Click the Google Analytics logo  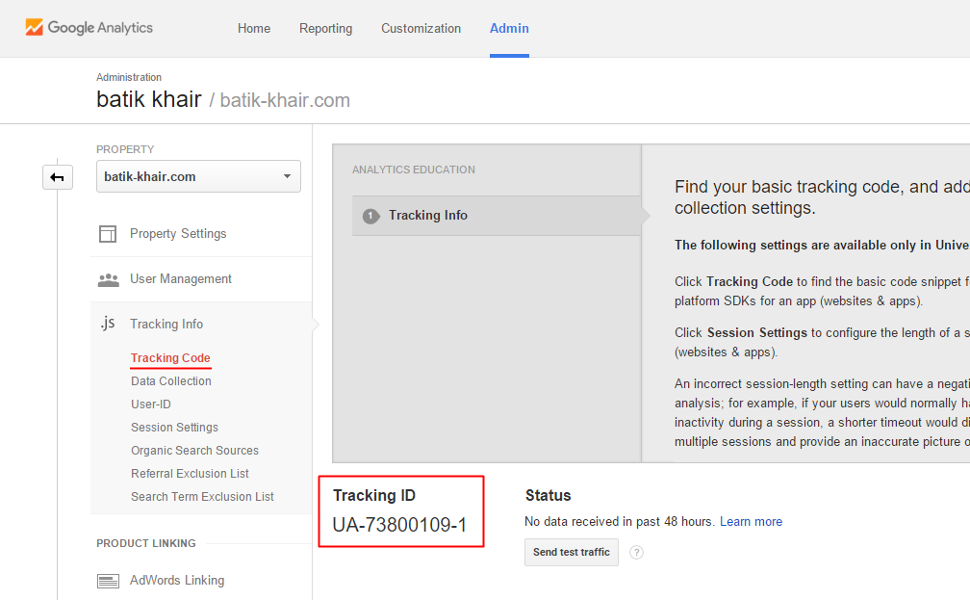coord(89,28)
